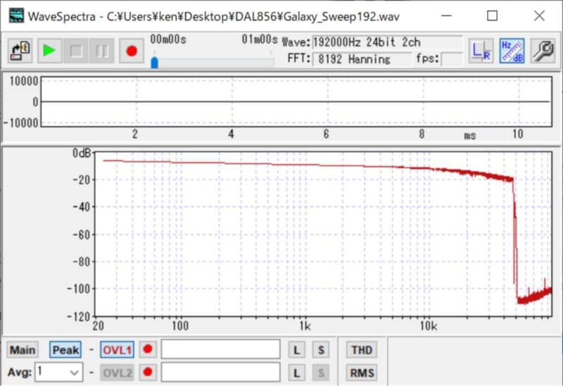Start playback with the green Play button
563x386 pixels.
(x=49, y=51)
